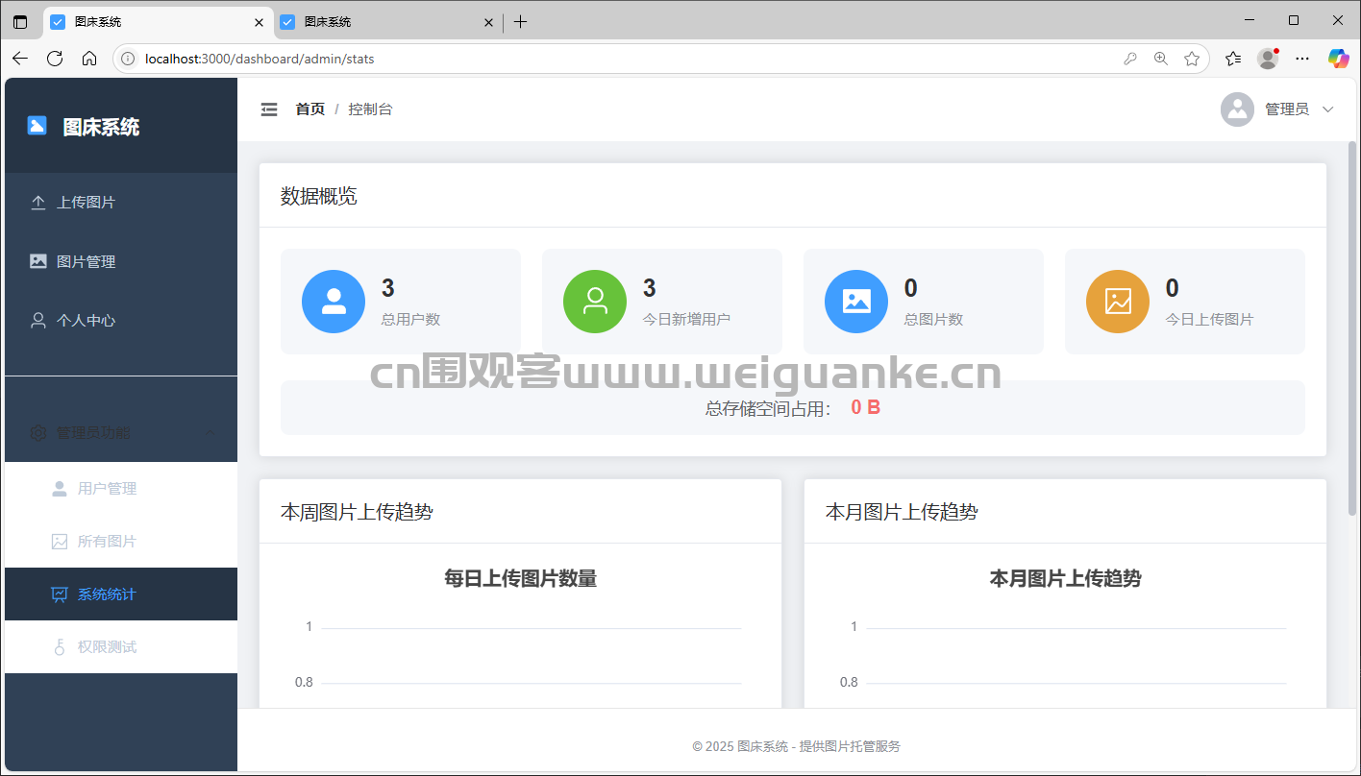
Task: Click the browser home icon
Action: (x=89, y=59)
